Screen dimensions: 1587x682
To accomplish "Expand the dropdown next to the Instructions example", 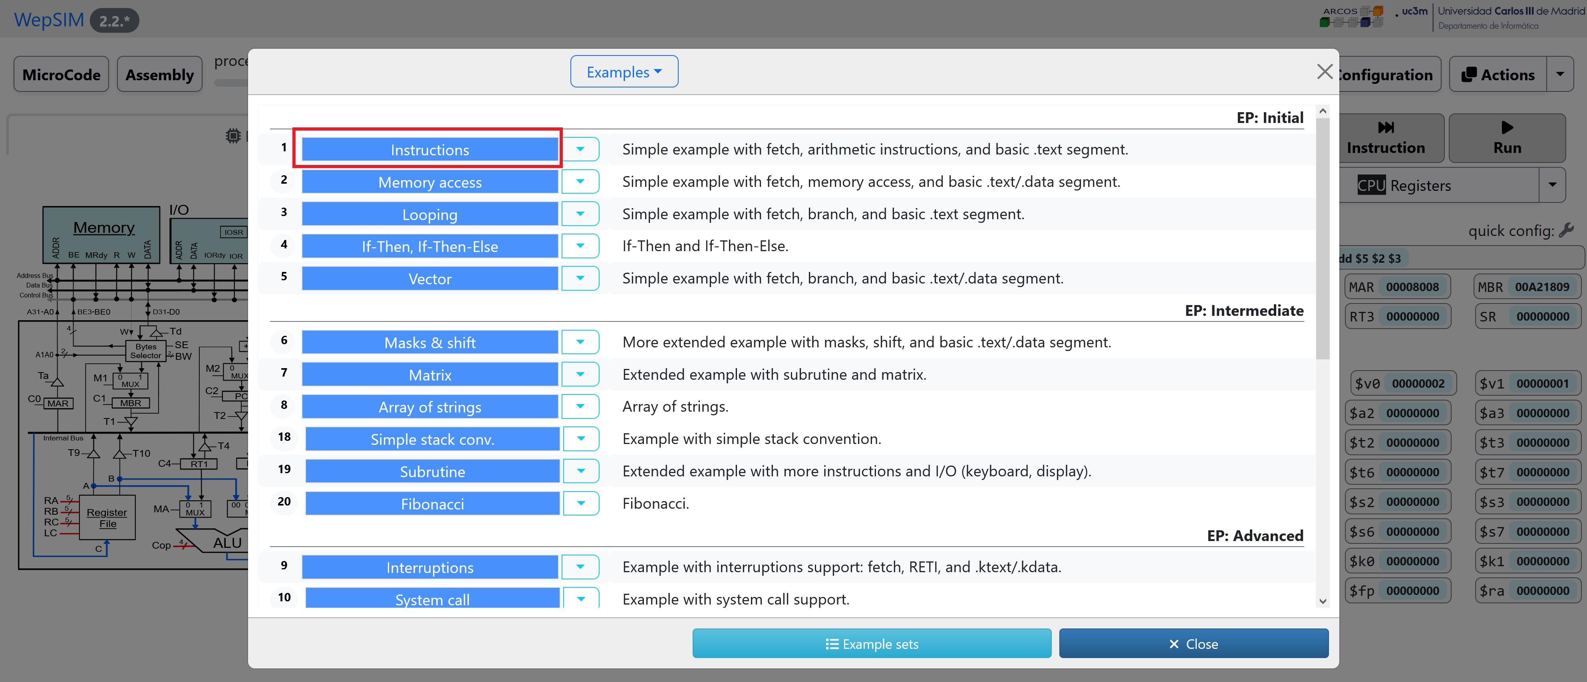I will click(x=580, y=149).
